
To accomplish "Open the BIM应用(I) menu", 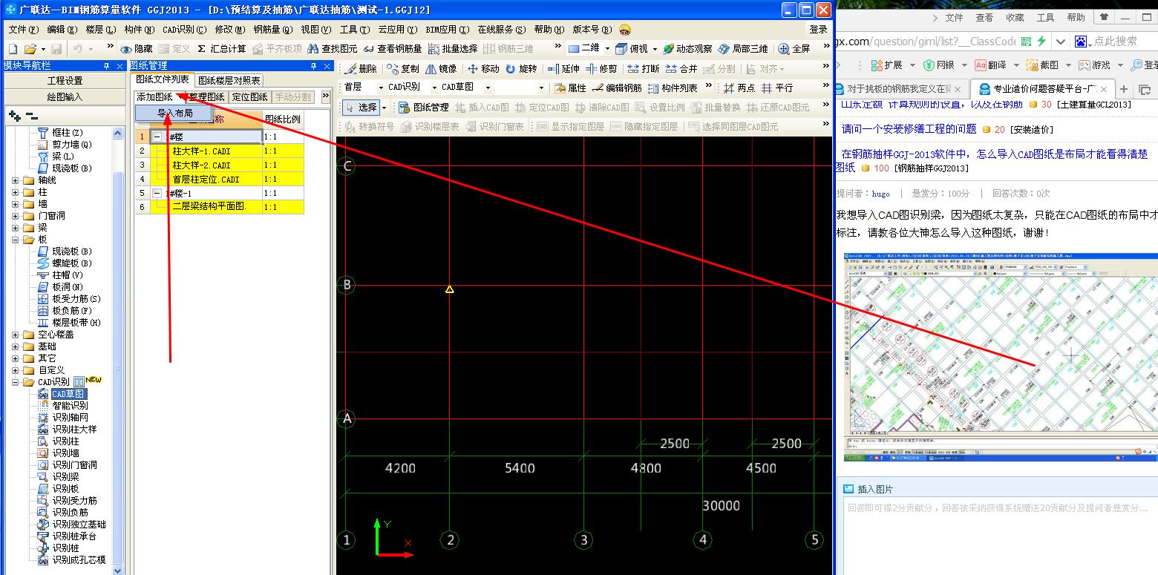I will tap(448, 30).
